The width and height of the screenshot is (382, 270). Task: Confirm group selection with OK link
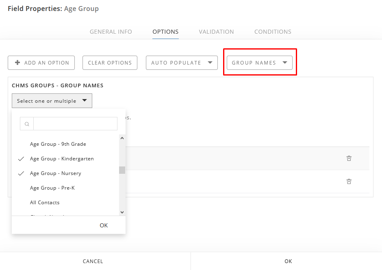104,225
